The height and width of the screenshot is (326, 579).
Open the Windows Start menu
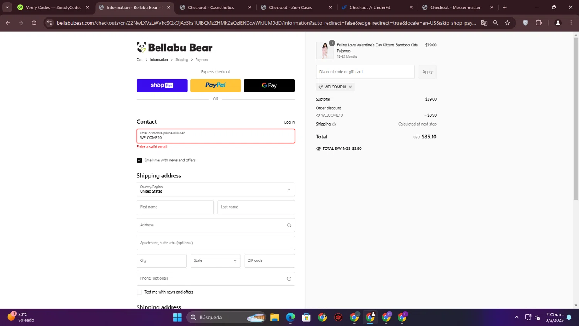click(x=178, y=318)
